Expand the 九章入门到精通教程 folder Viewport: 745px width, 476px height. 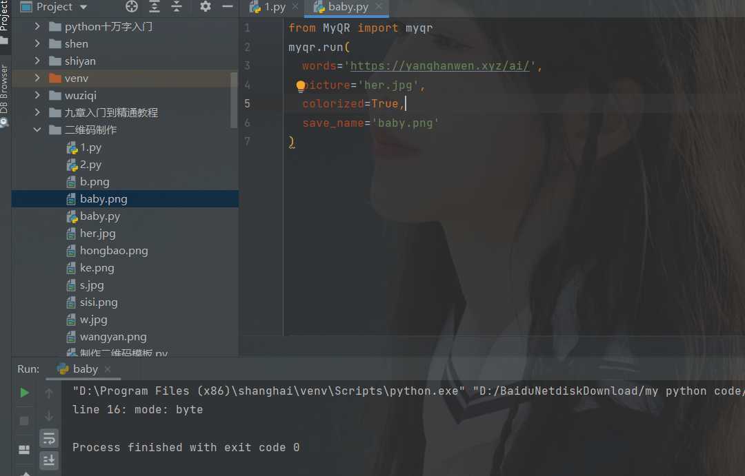(37, 112)
